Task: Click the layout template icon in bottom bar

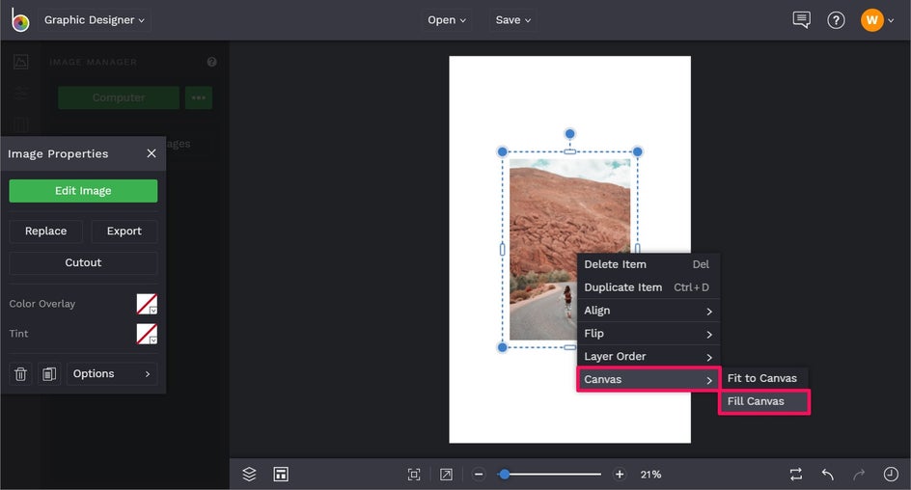Action: [x=281, y=475]
